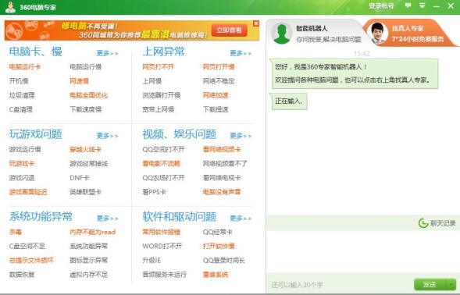Open QQ空间打不开 issue
The height and width of the screenshot is (295, 460).
(x=163, y=149)
